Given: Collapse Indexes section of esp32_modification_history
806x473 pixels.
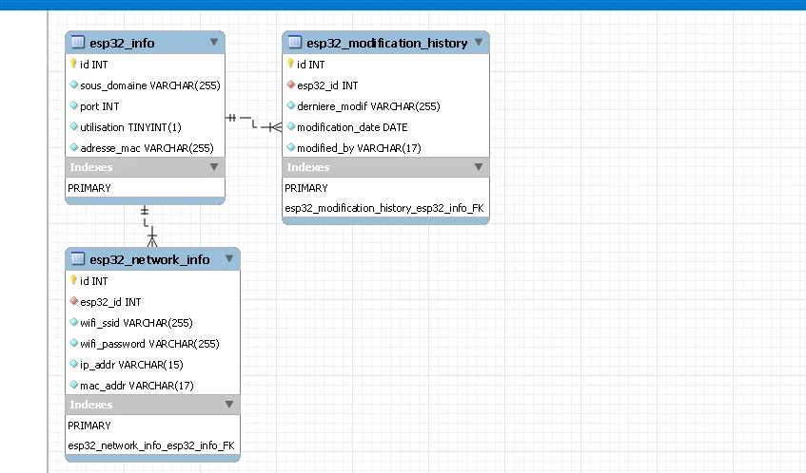Looking at the screenshot, I should coord(479,167).
